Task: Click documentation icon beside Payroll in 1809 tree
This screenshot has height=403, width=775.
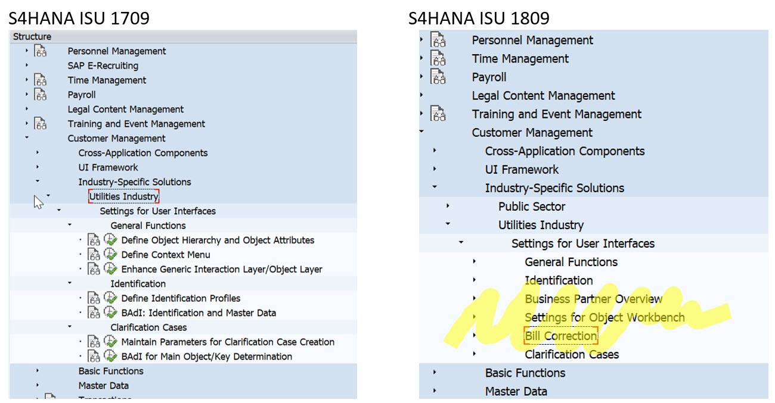Action: [438, 77]
